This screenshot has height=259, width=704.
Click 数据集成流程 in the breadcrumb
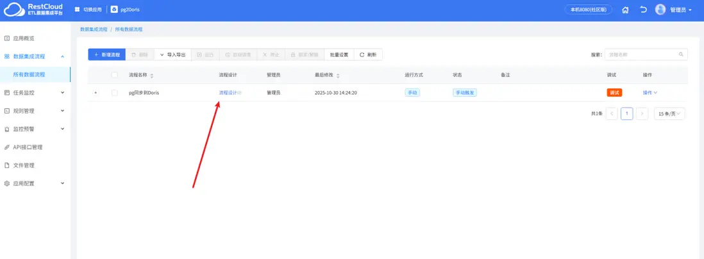click(x=94, y=29)
